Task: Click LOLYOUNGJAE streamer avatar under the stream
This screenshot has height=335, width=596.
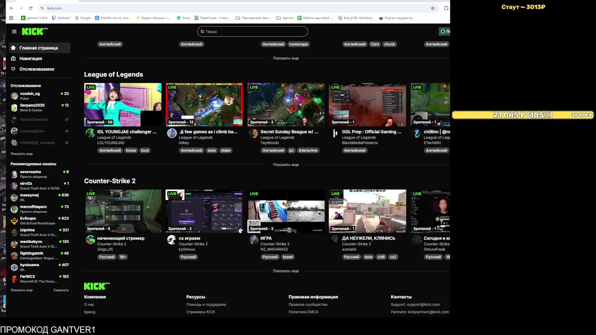Action: tap(90, 133)
